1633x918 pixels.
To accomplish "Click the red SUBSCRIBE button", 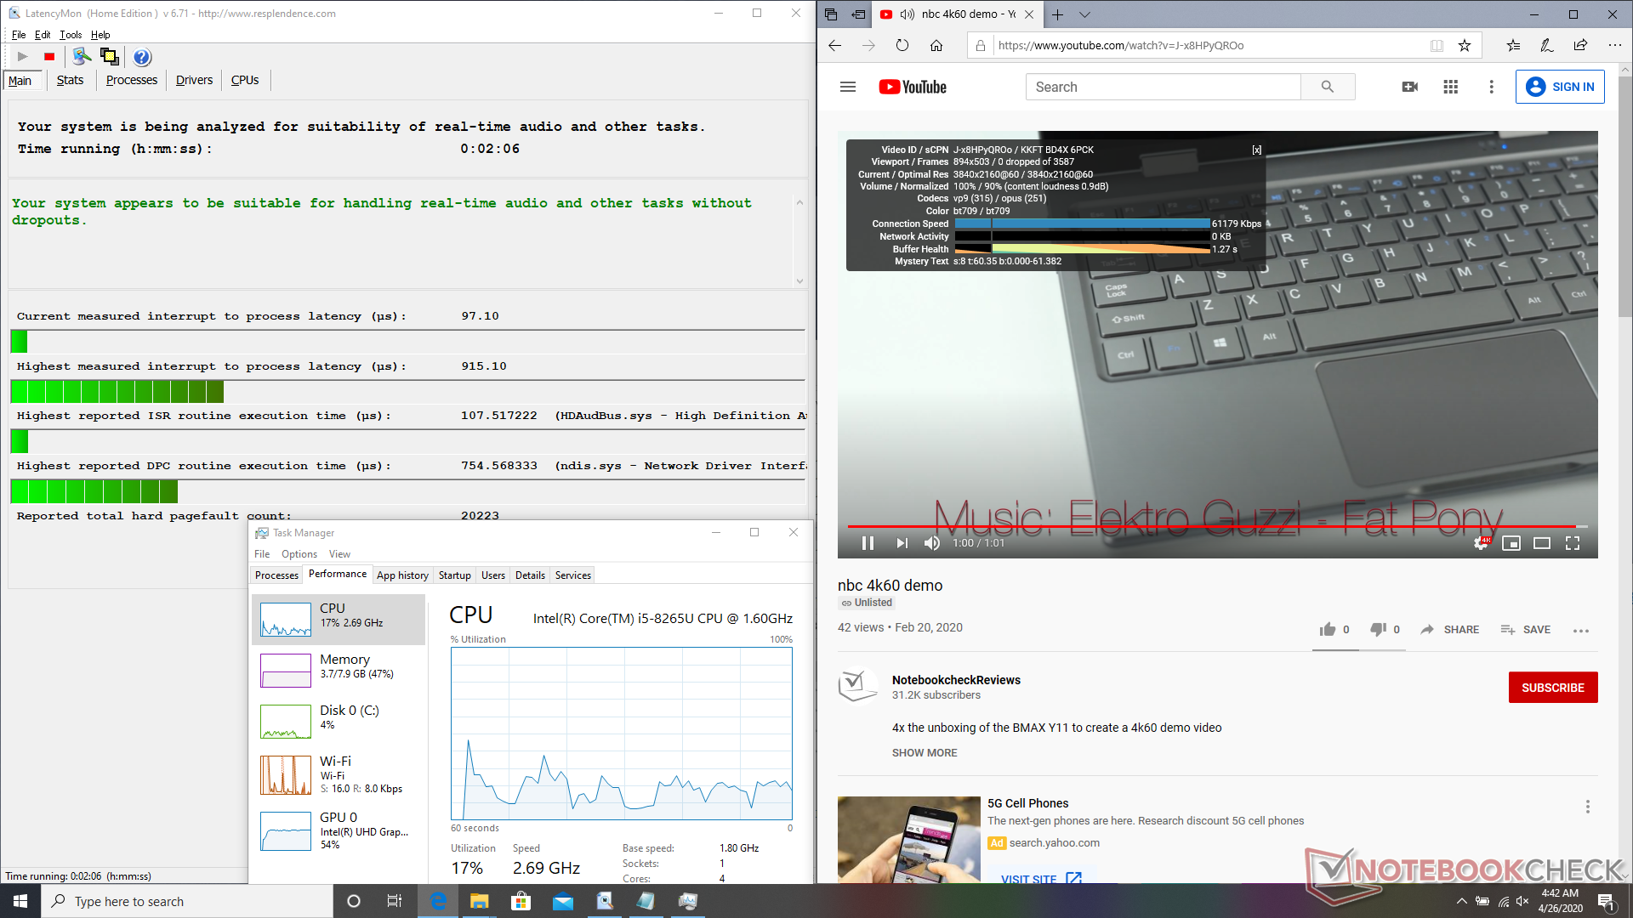I will pos(1552,688).
